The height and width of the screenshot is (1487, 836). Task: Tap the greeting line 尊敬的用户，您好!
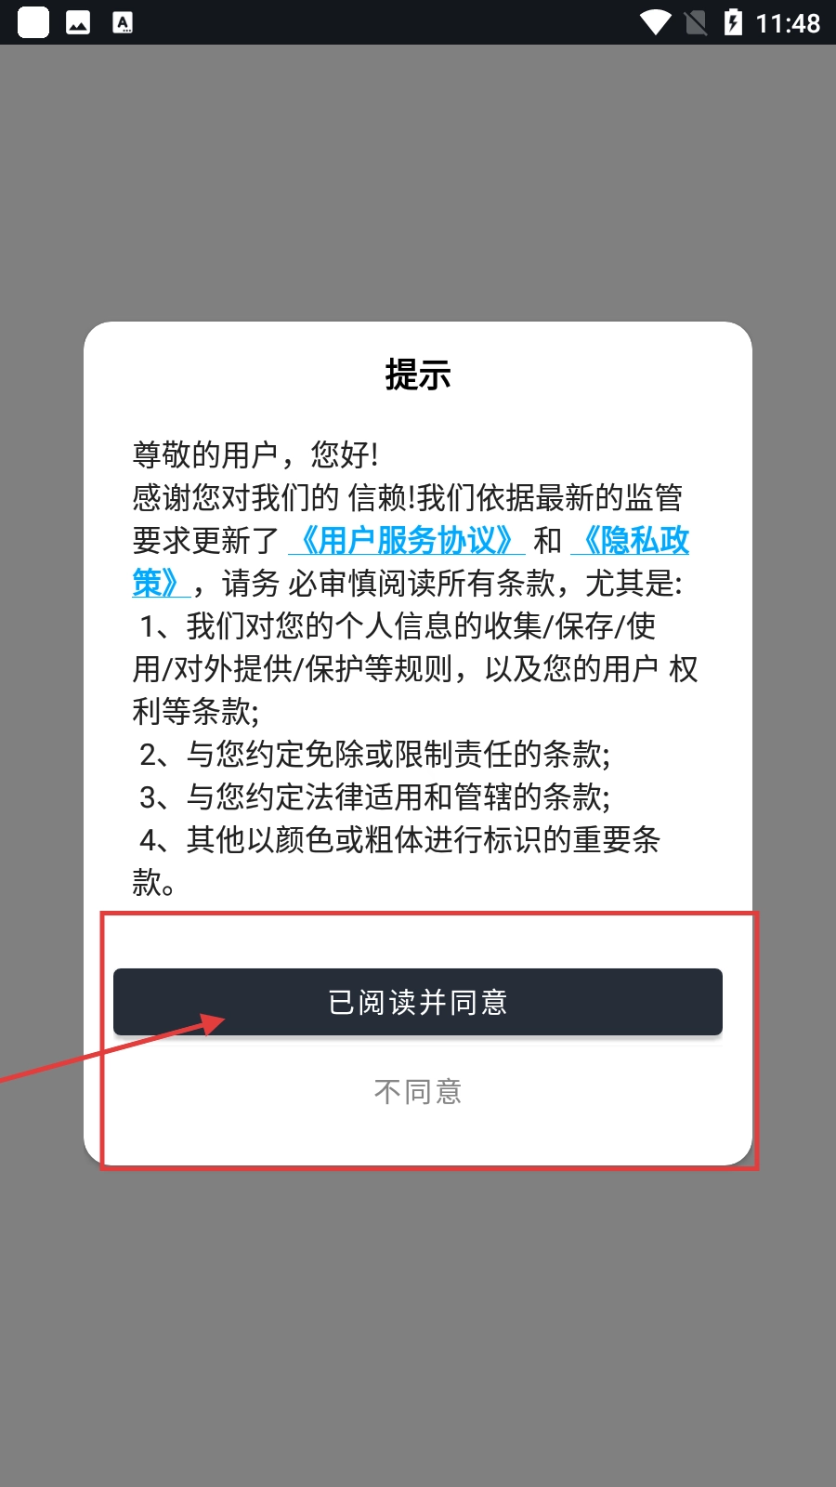click(x=255, y=454)
